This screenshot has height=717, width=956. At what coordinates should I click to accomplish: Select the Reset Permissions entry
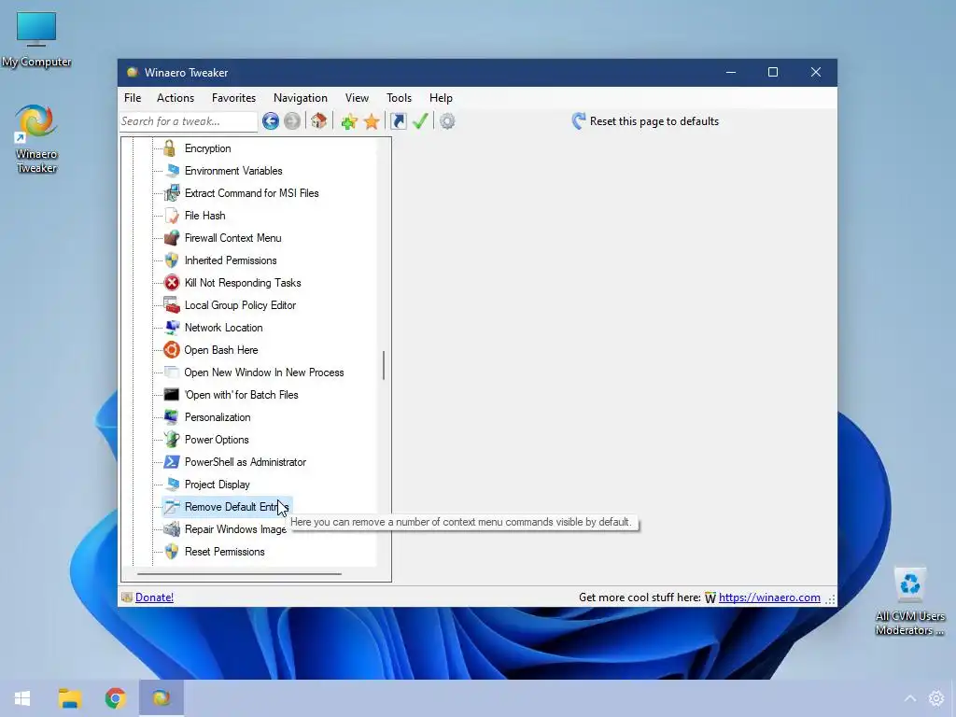[224, 552]
